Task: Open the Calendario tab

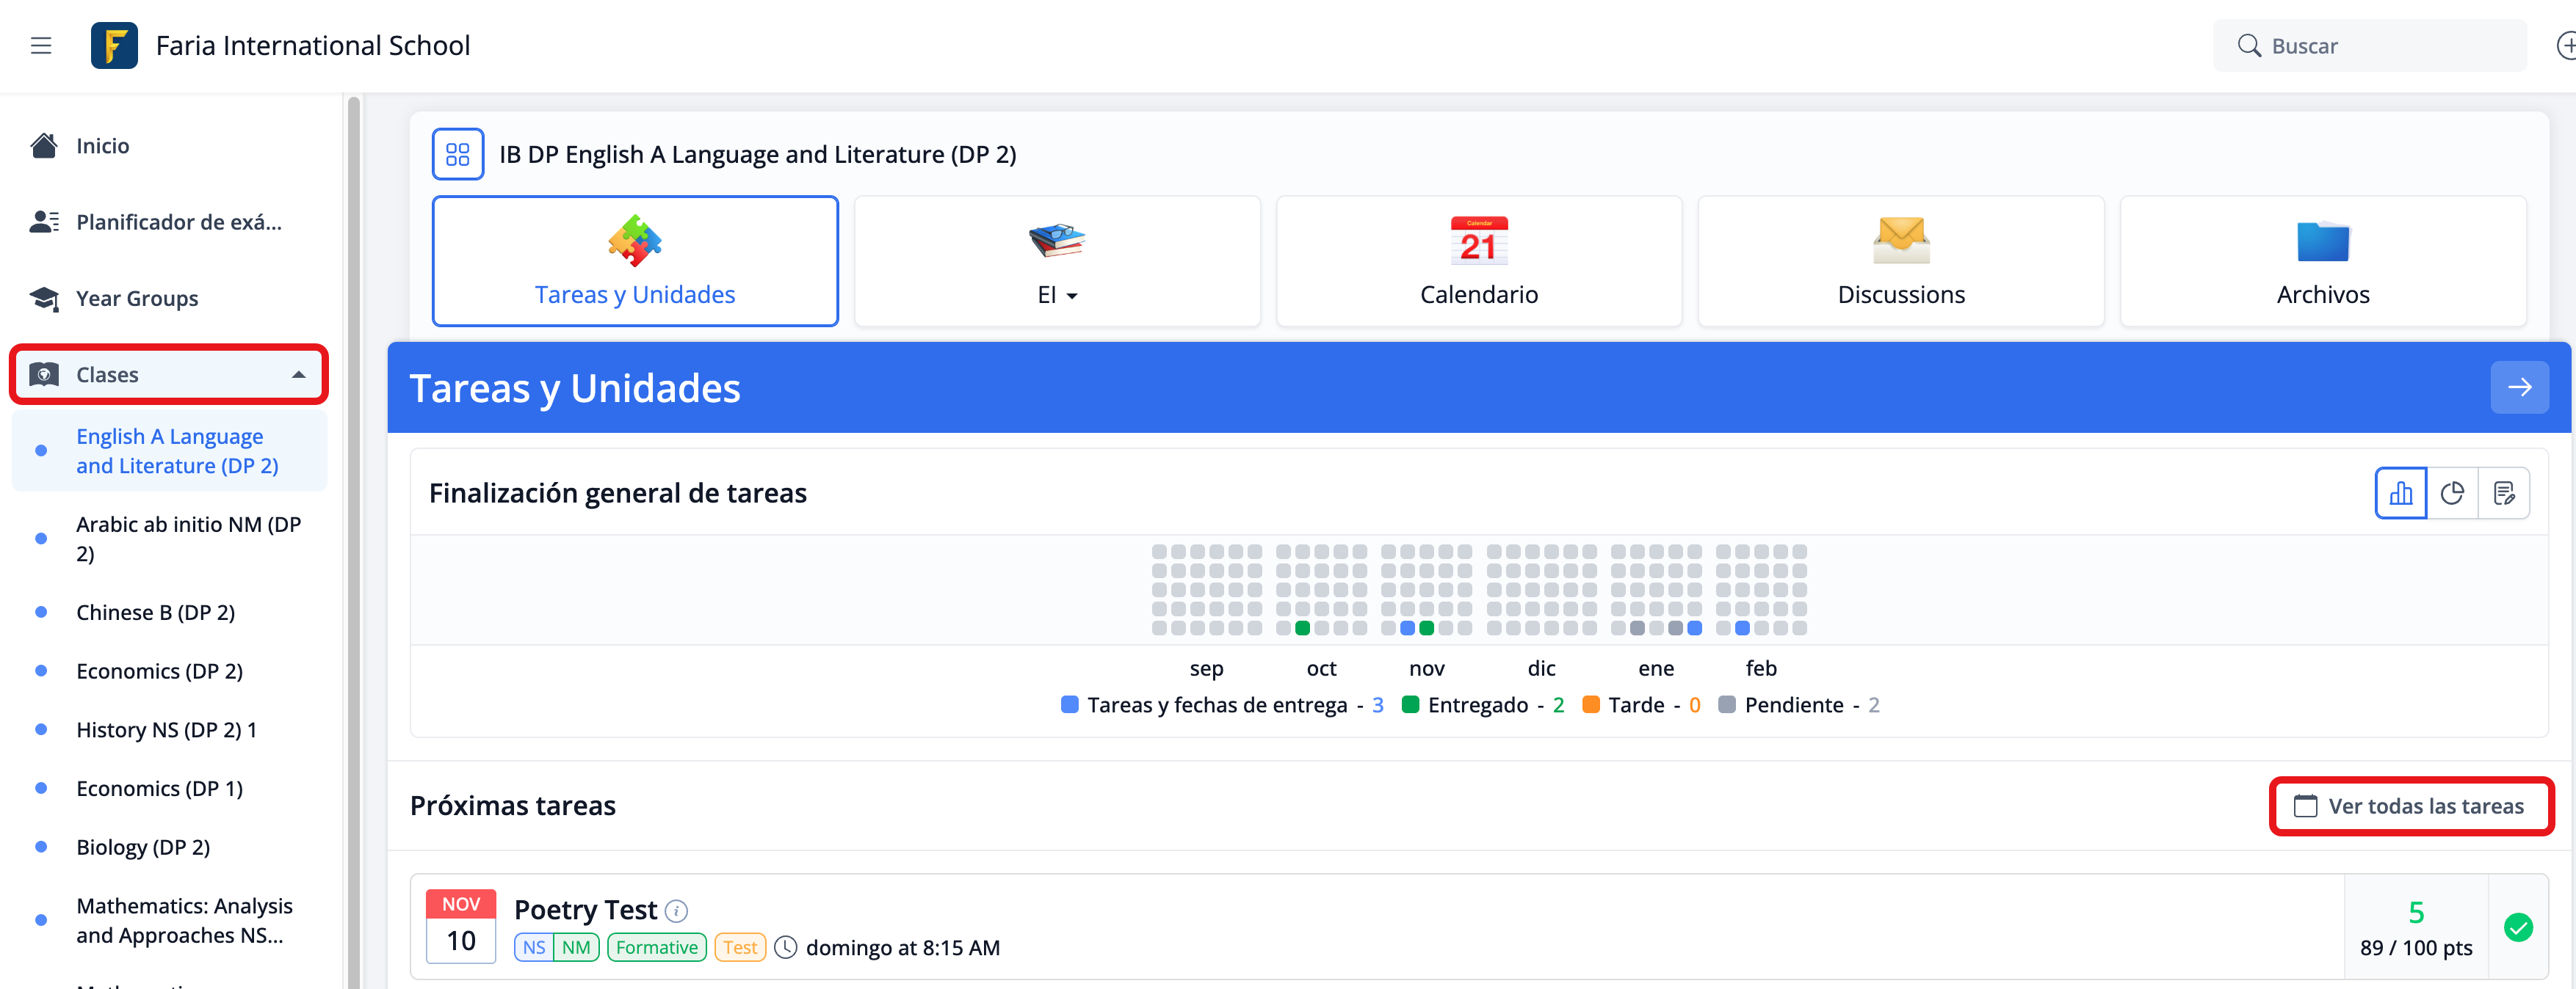Action: (1478, 260)
